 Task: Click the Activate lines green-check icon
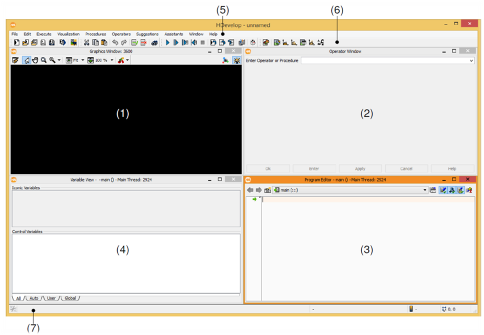pyautogui.click(x=135, y=42)
